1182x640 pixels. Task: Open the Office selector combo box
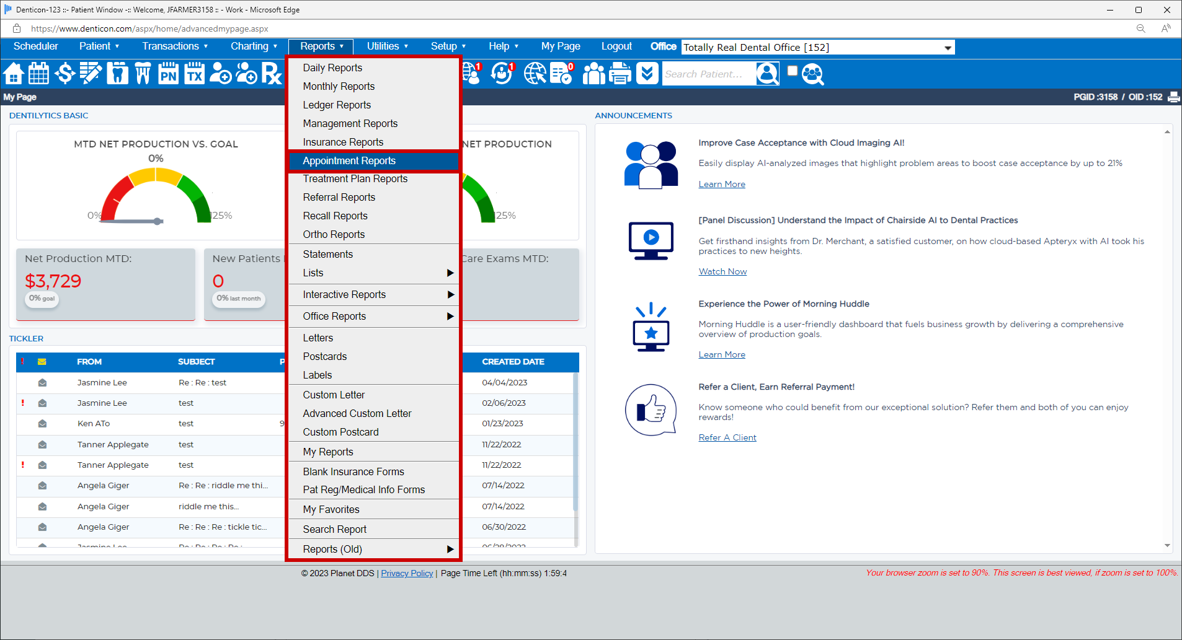click(x=817, y=47)
